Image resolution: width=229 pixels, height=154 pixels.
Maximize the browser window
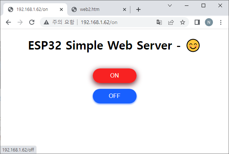[203, 5]
